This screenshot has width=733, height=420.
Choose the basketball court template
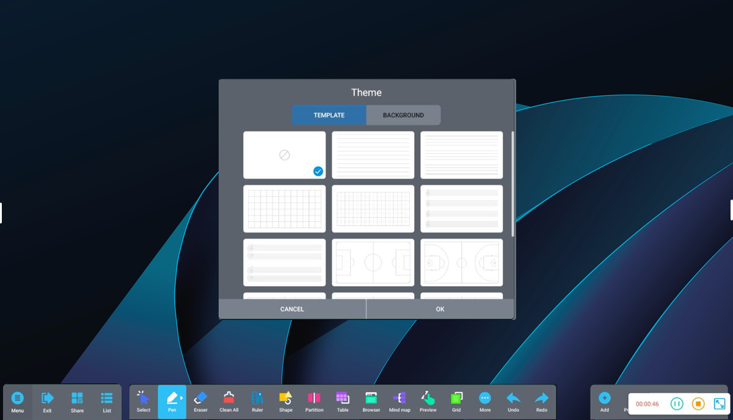click(x=461, y=262)
